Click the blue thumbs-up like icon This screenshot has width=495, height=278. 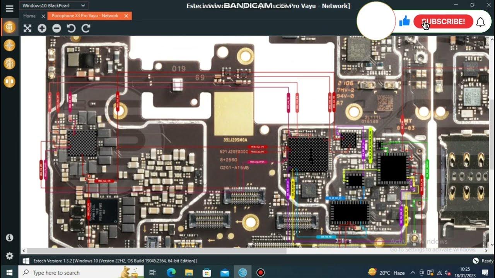pyautogui.click(x=405, y=21)
